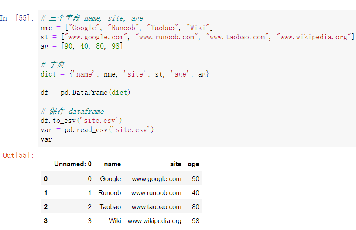Click the Taobao name cell
Image resolution: width=356 pixels, height=230 pixels.
pos(110,206)
